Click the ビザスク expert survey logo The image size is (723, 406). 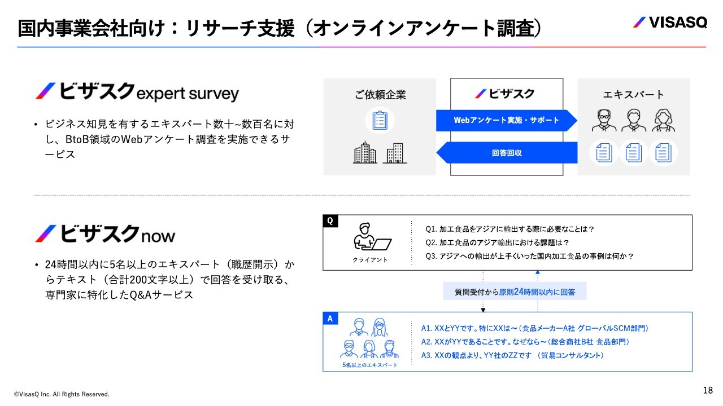(137, 92)
